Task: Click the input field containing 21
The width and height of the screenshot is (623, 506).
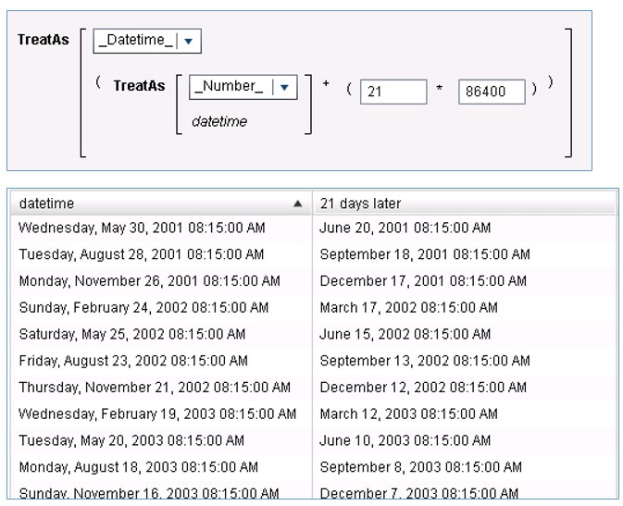Action: (392, 92)
